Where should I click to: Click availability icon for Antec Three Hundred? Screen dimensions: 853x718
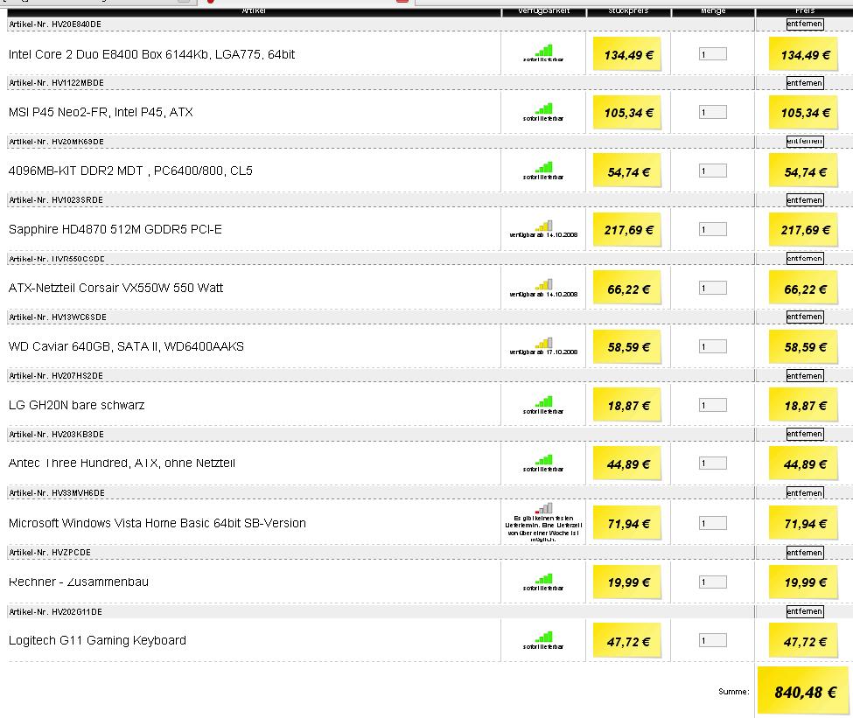coord(543,460)
